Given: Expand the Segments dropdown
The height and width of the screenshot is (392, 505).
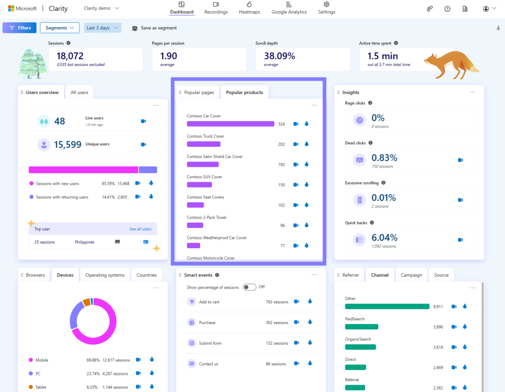Looking at the screenshot, I should pos(60,28).
